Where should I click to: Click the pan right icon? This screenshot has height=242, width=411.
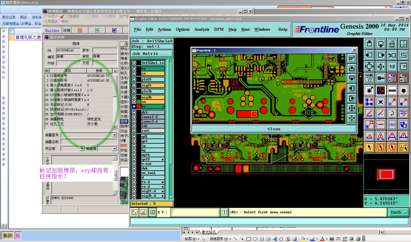381,55
